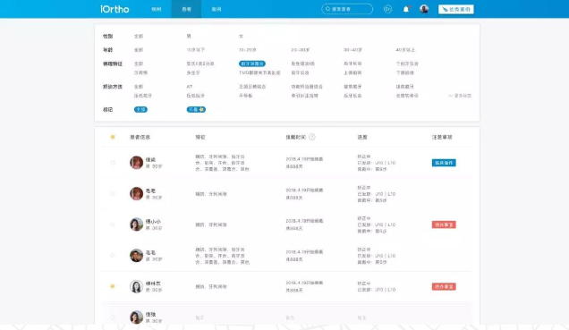This screenshot has height=330, width=569.
Task: Switch to the first navigation tab
Action: [157, 9]
